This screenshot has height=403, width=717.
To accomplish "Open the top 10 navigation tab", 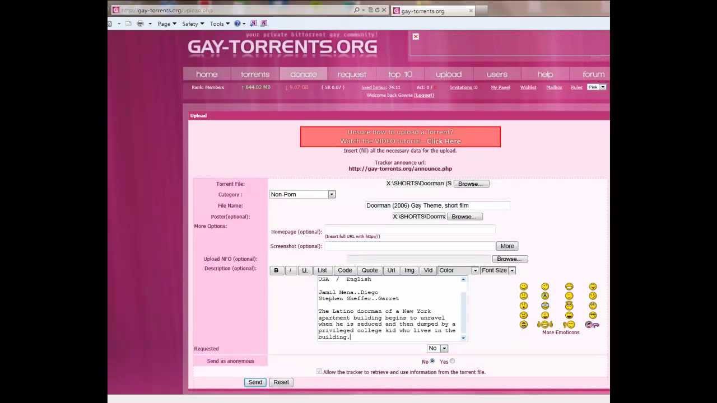I will coord(400,74).
